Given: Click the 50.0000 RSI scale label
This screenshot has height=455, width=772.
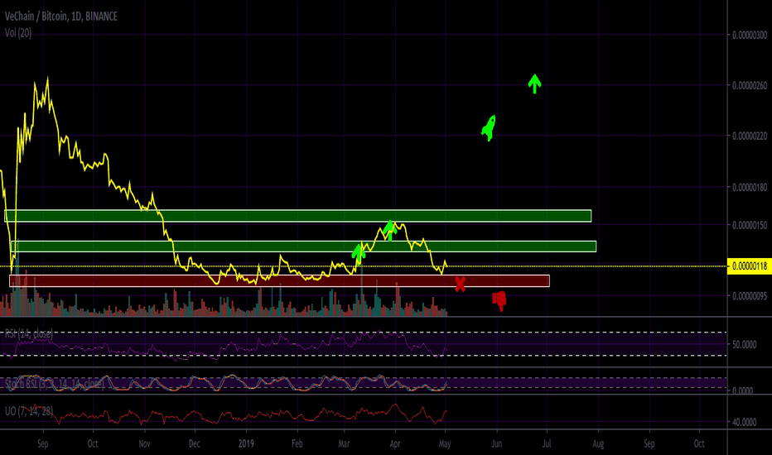Looking at the screenshot, I should [x=745, y=345].
